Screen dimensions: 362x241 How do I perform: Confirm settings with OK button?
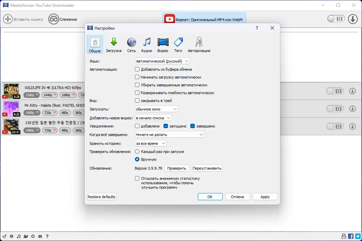pyautogui.click(x=210, y=197)
